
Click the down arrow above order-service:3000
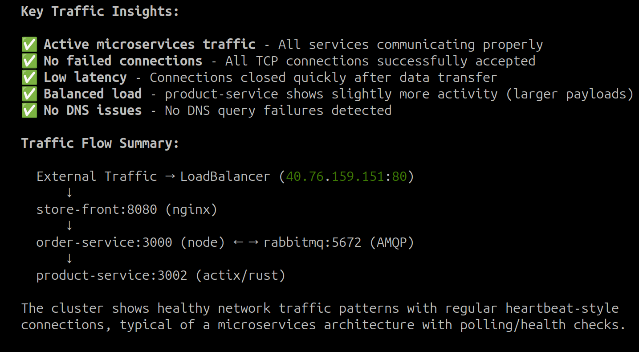click(69, 226)
